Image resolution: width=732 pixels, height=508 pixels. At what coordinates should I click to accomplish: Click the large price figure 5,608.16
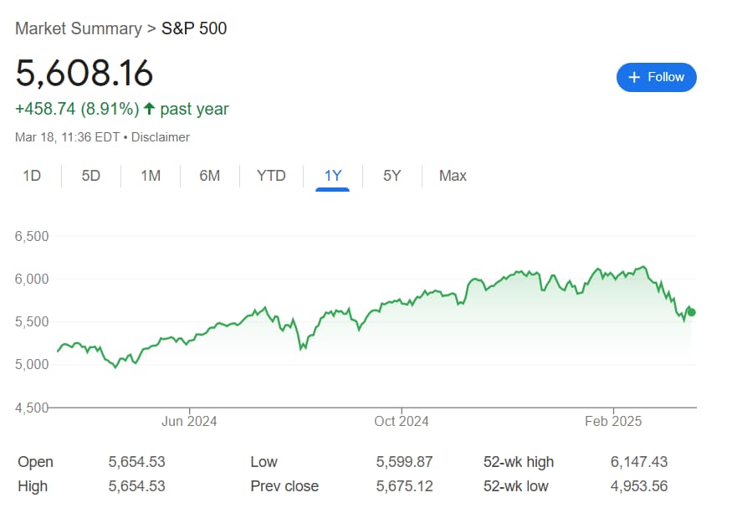84,74
